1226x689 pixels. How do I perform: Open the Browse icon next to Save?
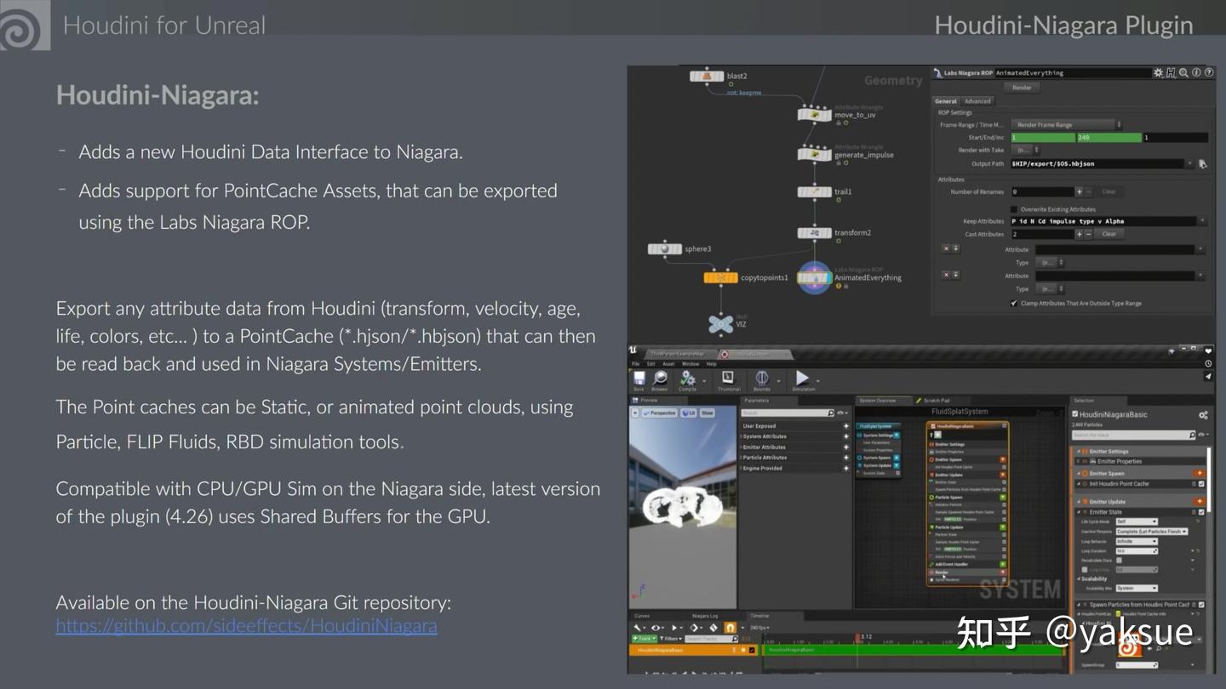pyautogui.click(x=660, y=378)
